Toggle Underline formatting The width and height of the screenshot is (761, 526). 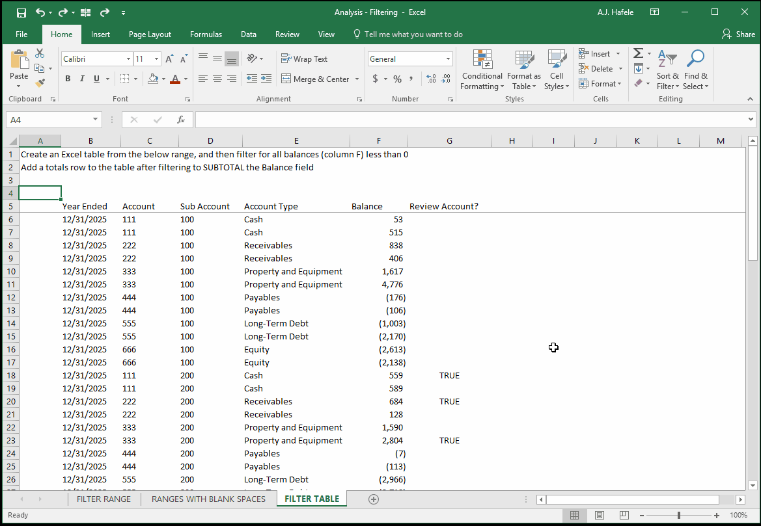point(96,79)
